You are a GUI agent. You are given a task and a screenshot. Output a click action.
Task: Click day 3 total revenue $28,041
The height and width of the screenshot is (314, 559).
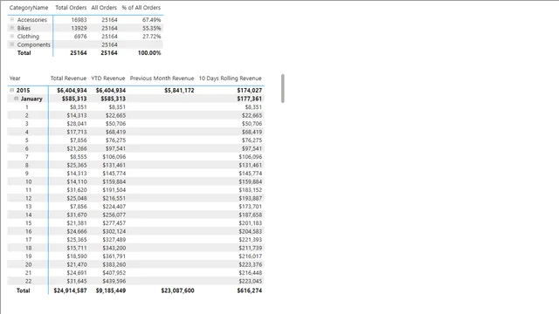coord(77,124)
